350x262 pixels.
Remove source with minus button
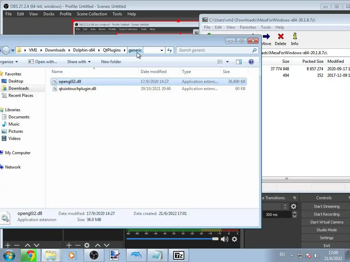tap(78, 245)
